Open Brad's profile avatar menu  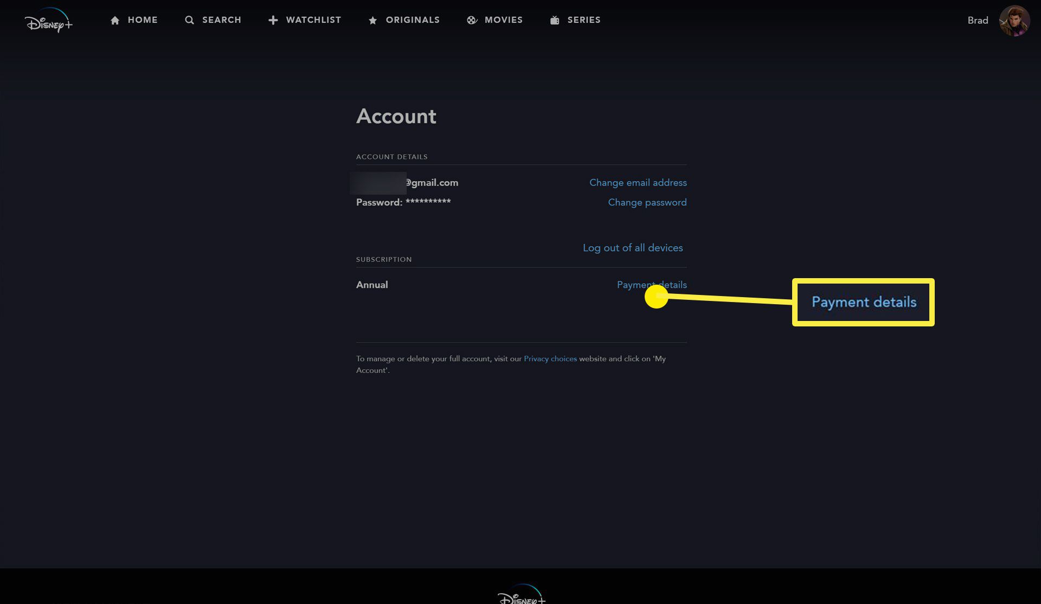[x=1014, y=21]
